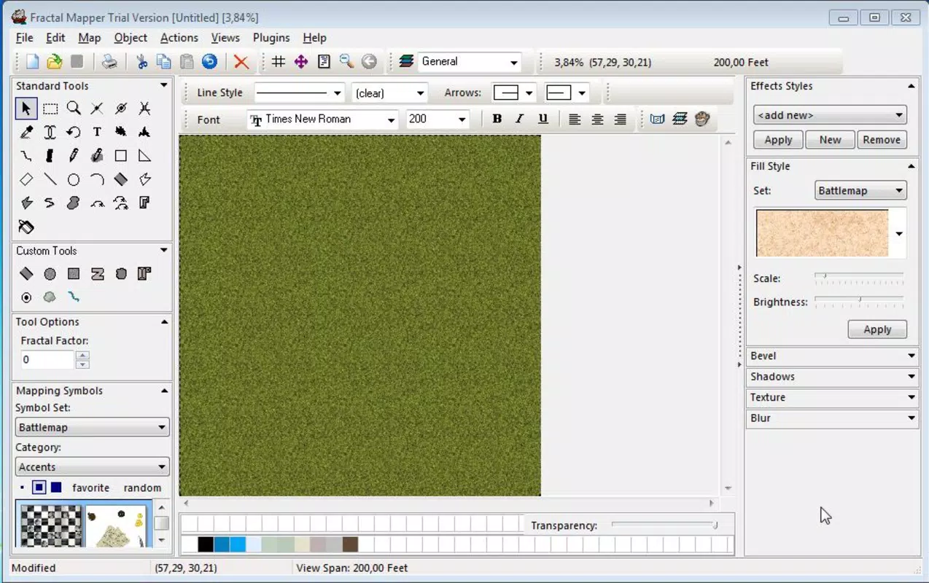Open the Fill Style Set Battlemap dropdown

click(860, 191)
